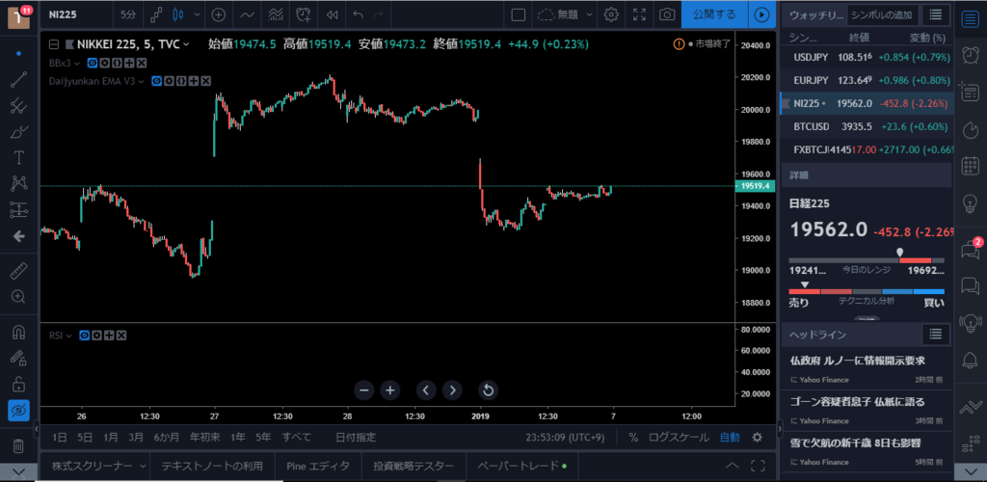Expand the RSI indicator dropdown
Image resolution: width=987 pixels, height=482 pixels.
[x=69, y=335]
